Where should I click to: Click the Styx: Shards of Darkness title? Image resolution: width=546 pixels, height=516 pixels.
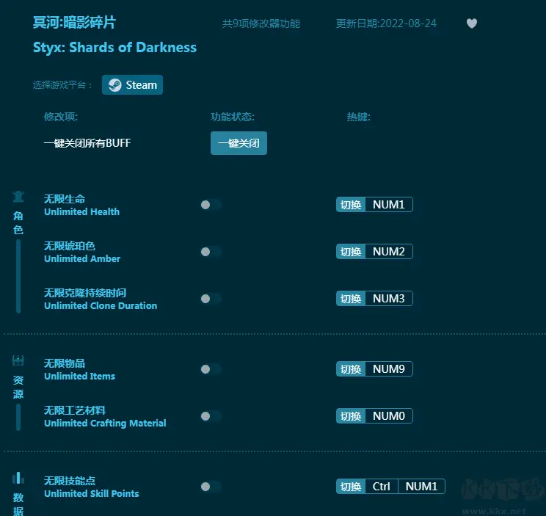pyautogui.click(x=114, y=48)
